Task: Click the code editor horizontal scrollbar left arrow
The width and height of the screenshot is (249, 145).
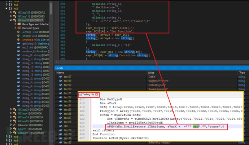Action: (x=56, y=62)
